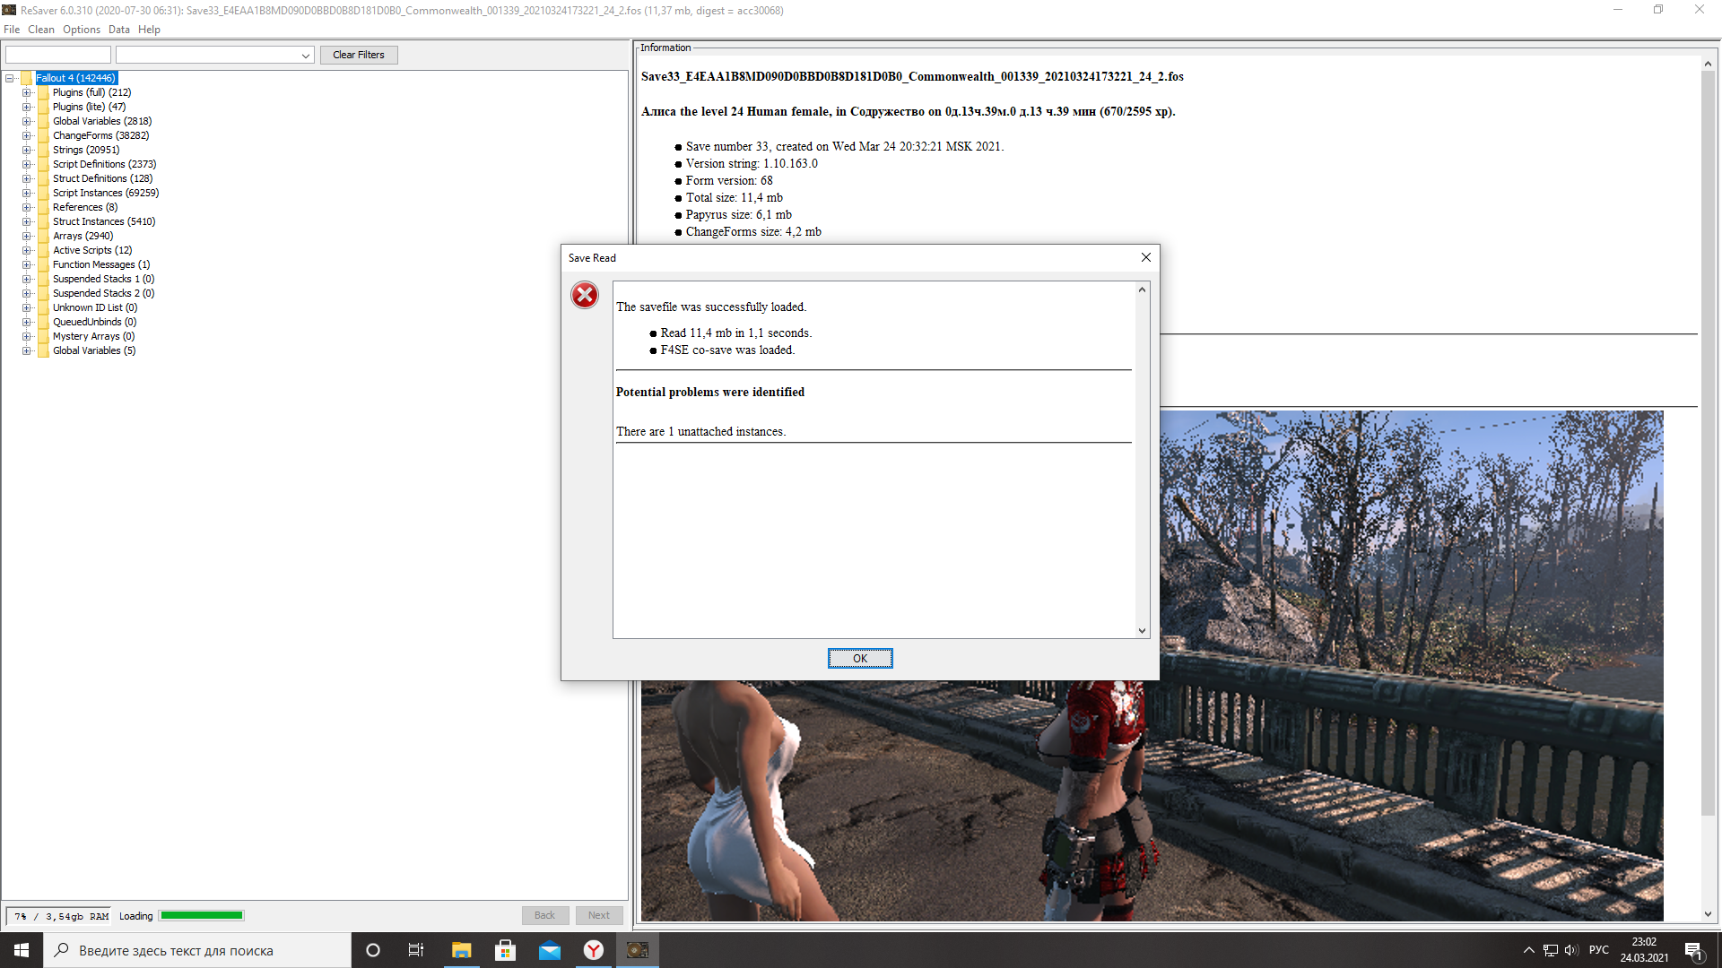1722x968 pixels.
Task: Open the Options menu
Action: point(82,30)
